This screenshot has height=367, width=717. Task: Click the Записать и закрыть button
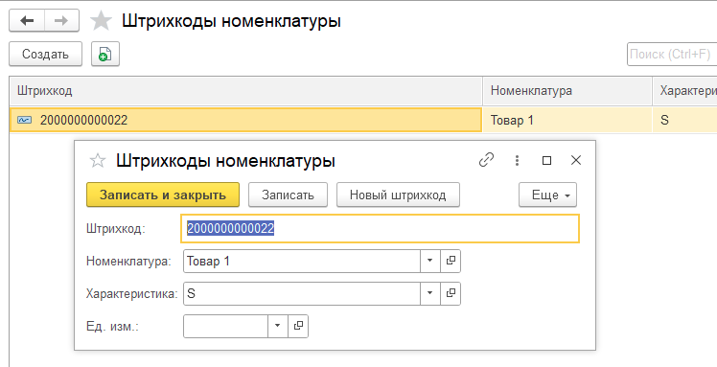[x=163, y=195]
